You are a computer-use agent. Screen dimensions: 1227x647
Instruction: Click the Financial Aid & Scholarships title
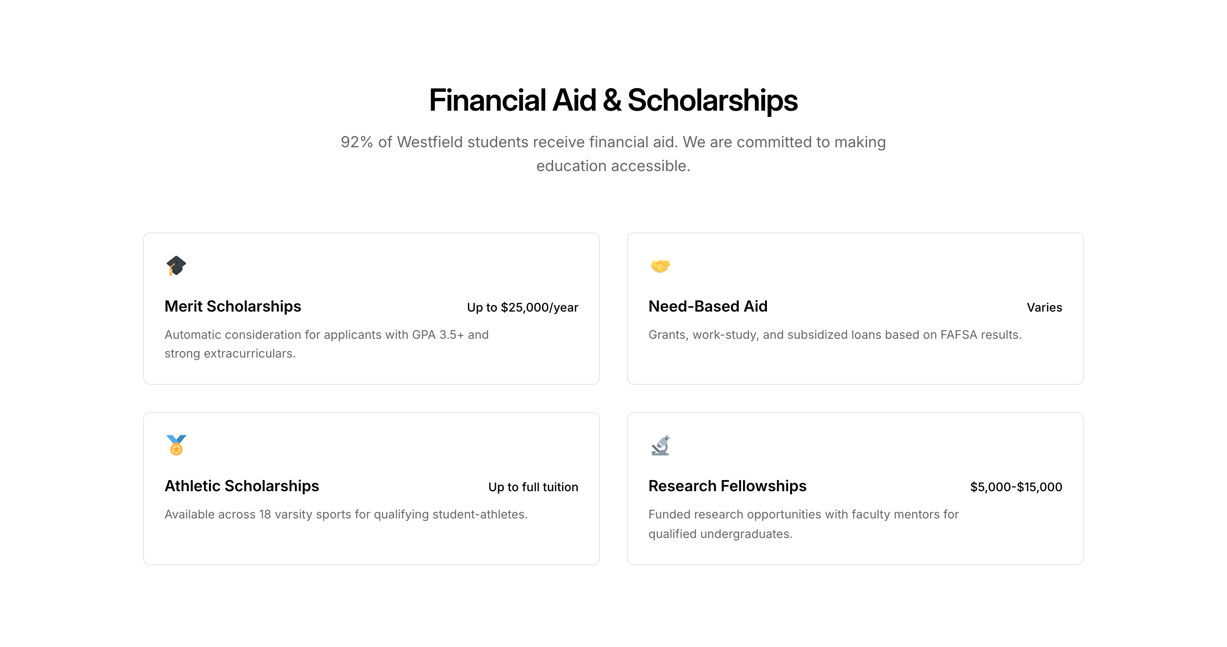[613, 100]
